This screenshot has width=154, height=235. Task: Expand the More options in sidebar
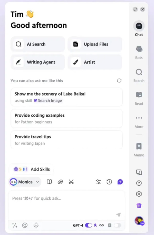coord(139,122)
